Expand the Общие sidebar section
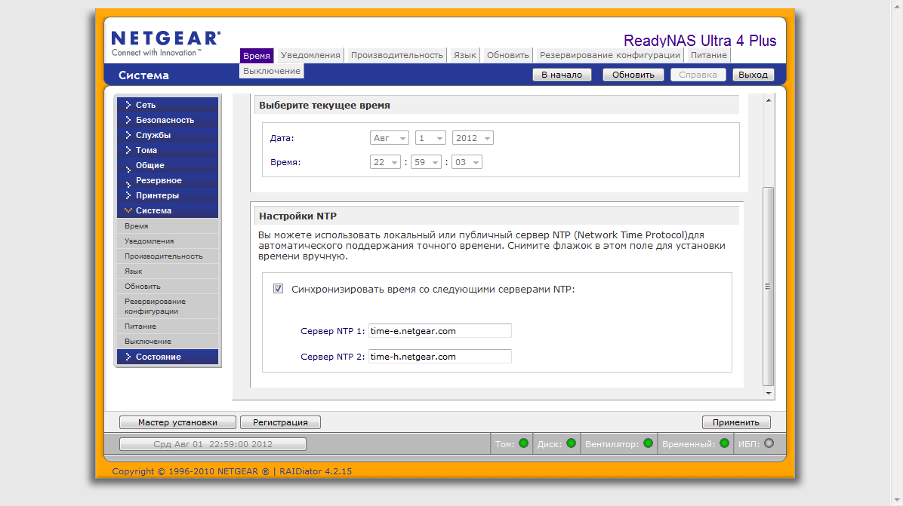Screen dimensions: 903x506 coord(168,165)
